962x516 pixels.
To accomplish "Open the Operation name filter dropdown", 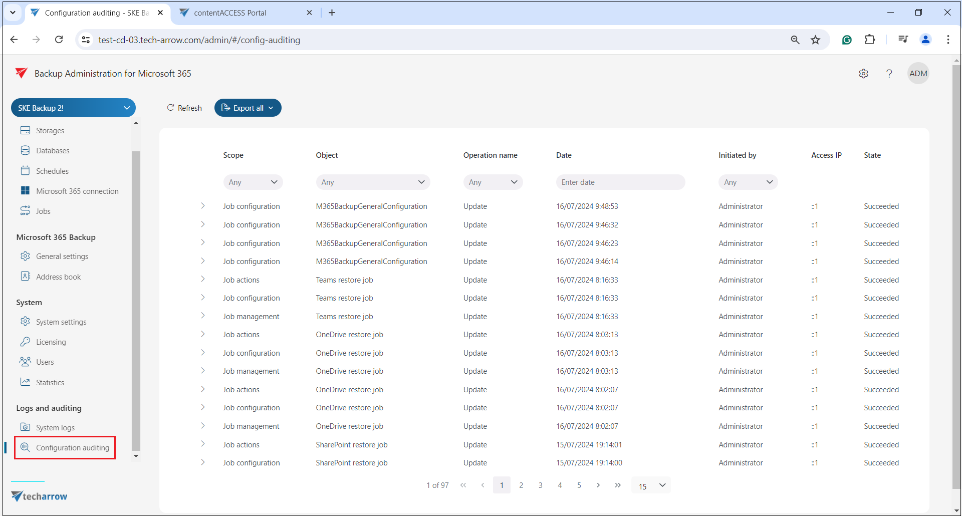I will tap(493, 182).
